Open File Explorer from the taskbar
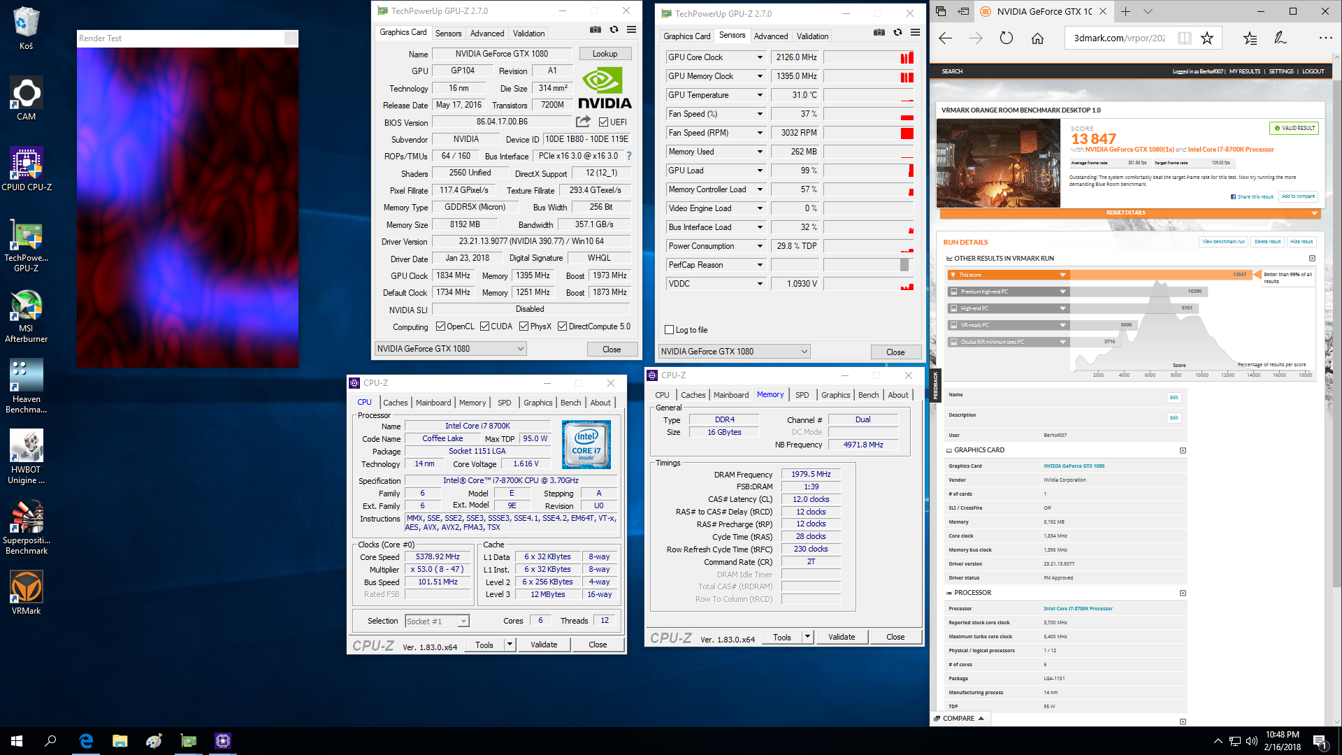 [x=120, y=741]
